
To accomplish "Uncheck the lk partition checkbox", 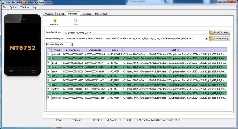I will pos(48,59).
